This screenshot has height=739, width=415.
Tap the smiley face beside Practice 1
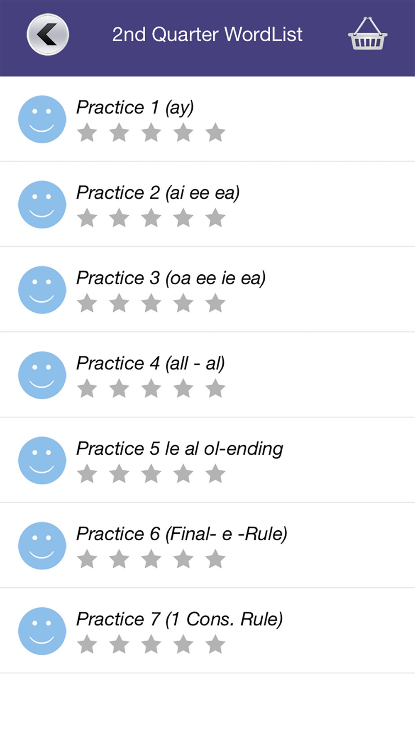[42, 119]
